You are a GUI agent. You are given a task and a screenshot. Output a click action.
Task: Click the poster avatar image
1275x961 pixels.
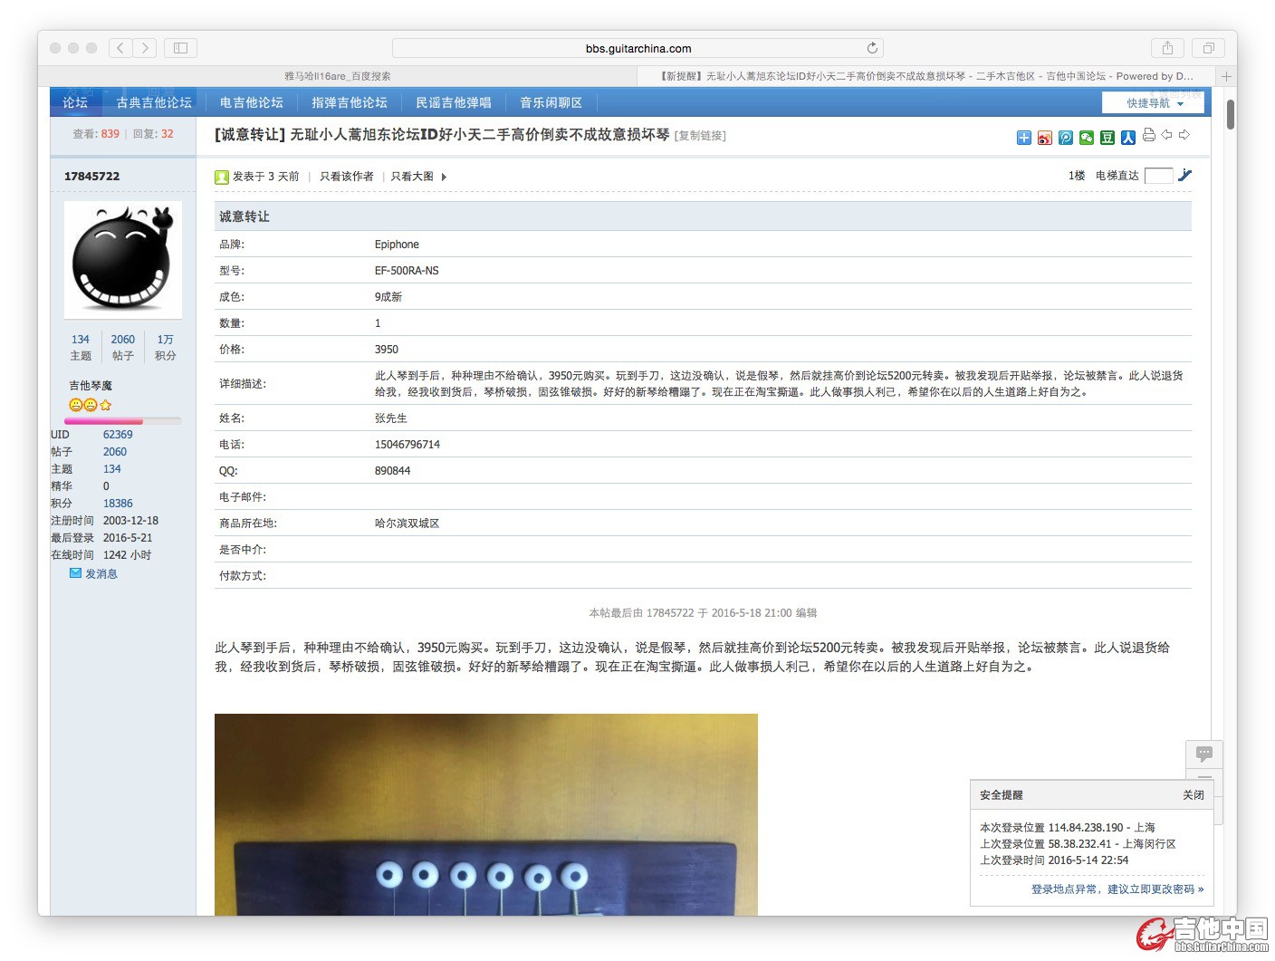123,260
